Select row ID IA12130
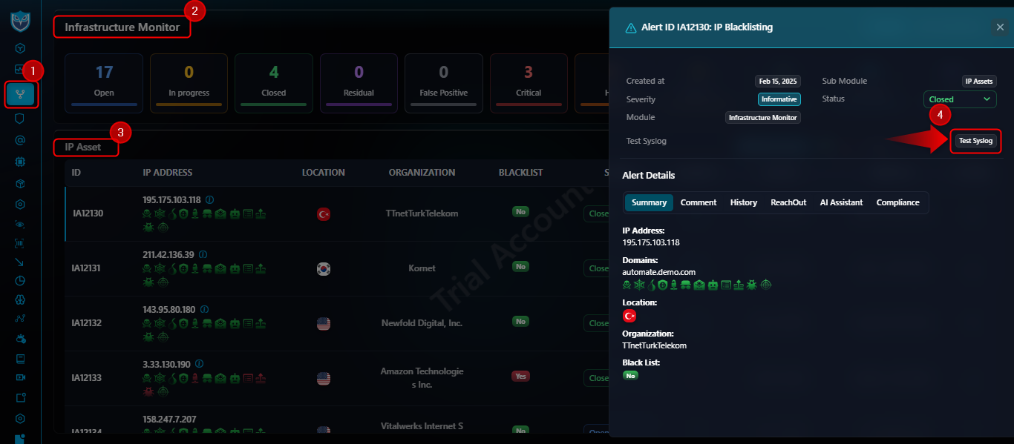Screen dimensions: 1014x444 88,213
